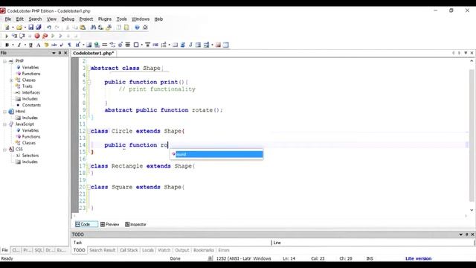Pin the File panel
Viewport: 476px width, 268px height.
[59, 53]
